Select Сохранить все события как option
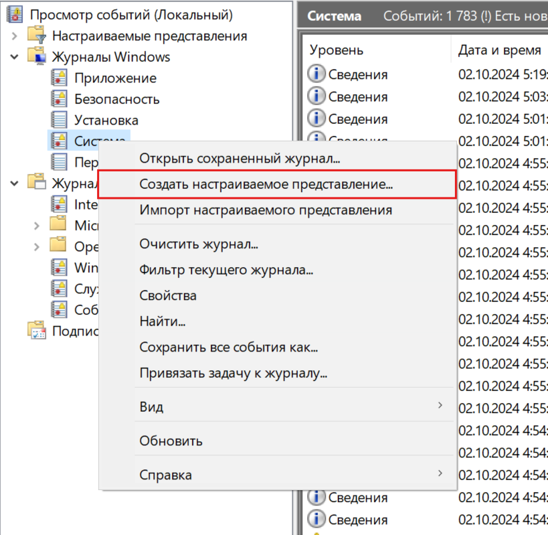548x535 pixels. (228, 348)
